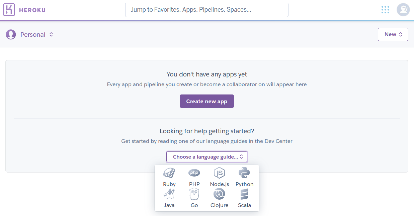This screenshot has height=216, width=414.
Task: Click the HEROKU wordmark link
Action: point(32,10)
